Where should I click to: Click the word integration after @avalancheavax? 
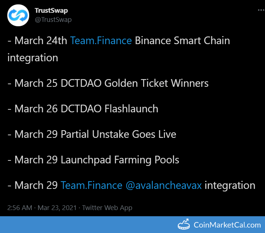230,185
